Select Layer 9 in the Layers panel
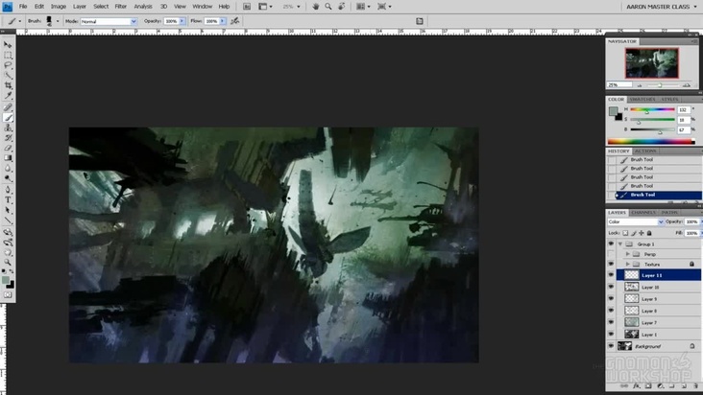This screenshot has height=395, width=703. (649, 298)
